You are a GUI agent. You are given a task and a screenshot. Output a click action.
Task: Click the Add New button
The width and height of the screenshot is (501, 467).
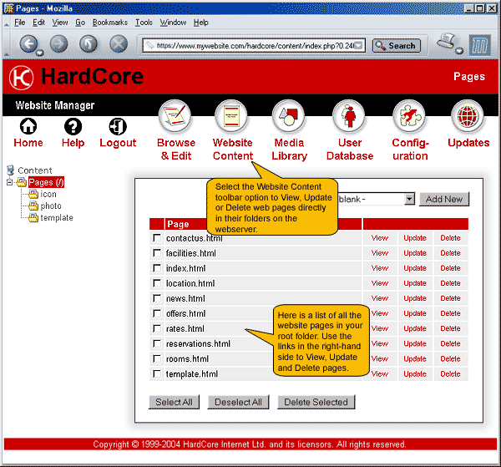[x=444, y=199]
